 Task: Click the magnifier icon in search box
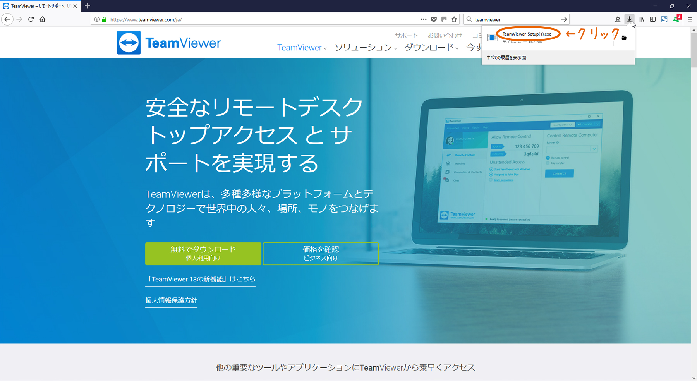[469, 19]
